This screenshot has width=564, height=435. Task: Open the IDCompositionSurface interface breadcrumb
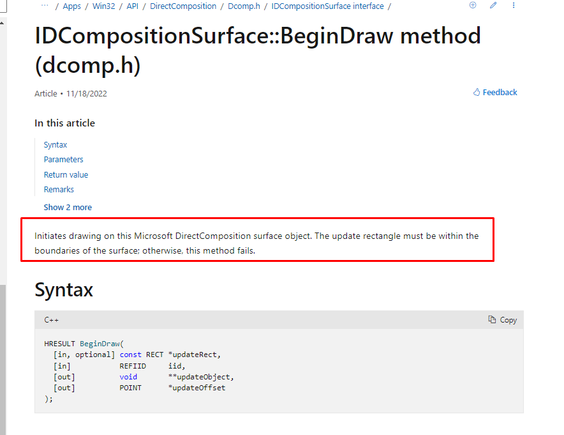tap(327, 6)
